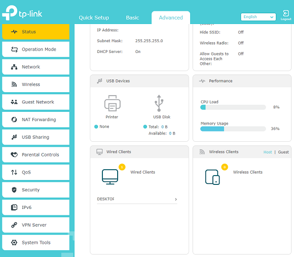Click the wireless clients tablet icon
Screen dimensions: 294x257
click(212, 177)
